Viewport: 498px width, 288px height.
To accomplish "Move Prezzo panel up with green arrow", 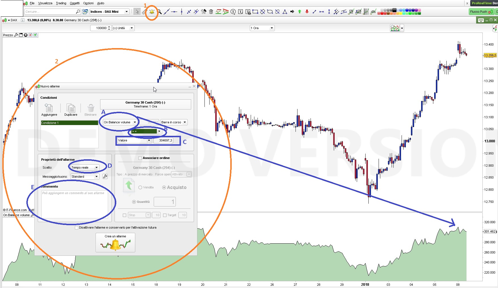I will 35,35.
